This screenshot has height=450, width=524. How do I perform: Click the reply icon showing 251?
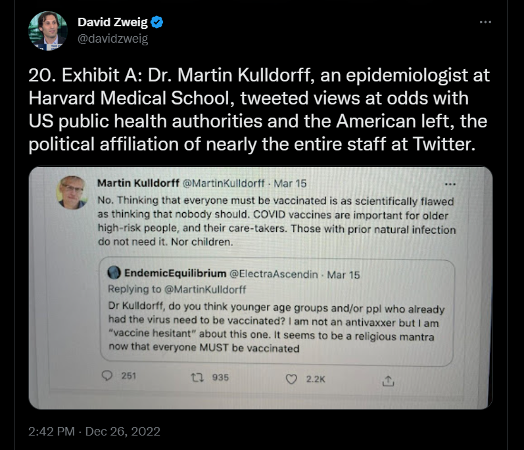(x=108, y=378)
